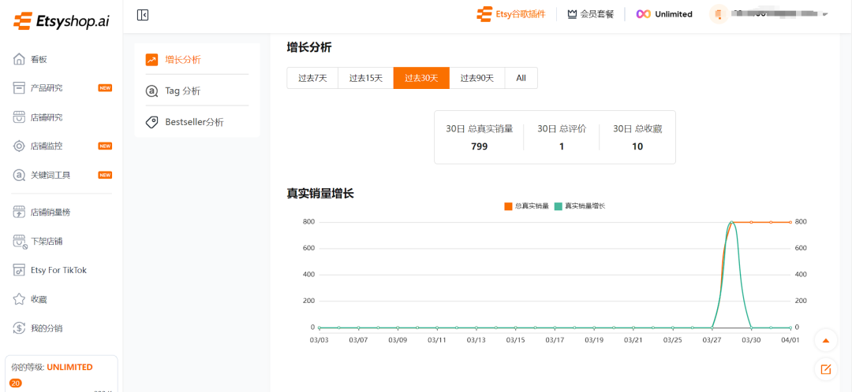Click the Unlimited infinity icon

click(x=644, y=14)
